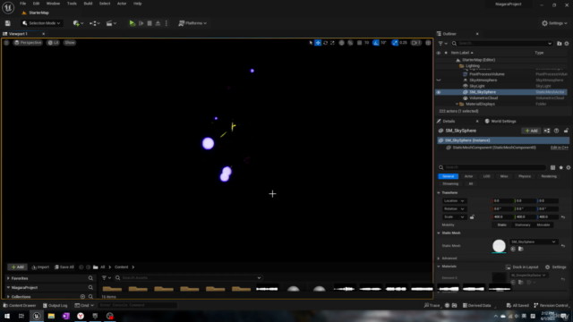Collapse the MaterialDisplays folder in the Outliner

pyautogui.click(x=457, y=104)
